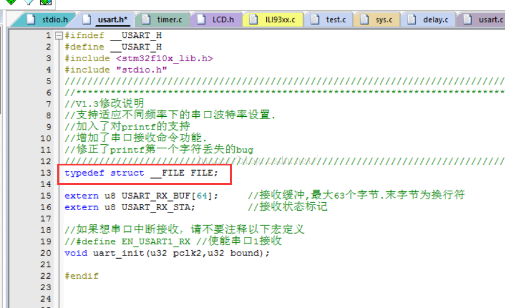The height and width of the screenshot is (308, 505).
Task: Click the '//加入了对printf的支持' comment
Action: pos(127,127)
